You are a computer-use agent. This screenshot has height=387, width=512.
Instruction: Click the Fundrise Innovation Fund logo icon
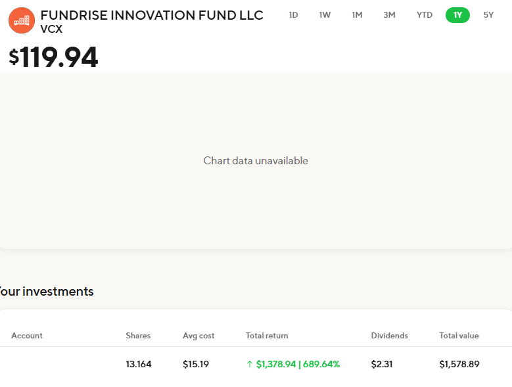coord(22,20)
